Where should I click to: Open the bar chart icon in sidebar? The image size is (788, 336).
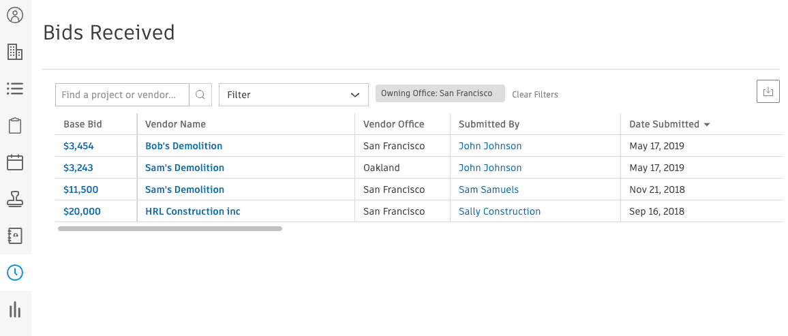point(15,310)
